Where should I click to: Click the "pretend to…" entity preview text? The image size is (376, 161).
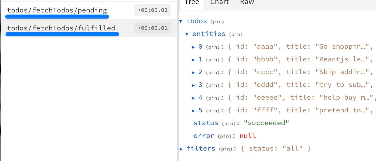(342, 110)
